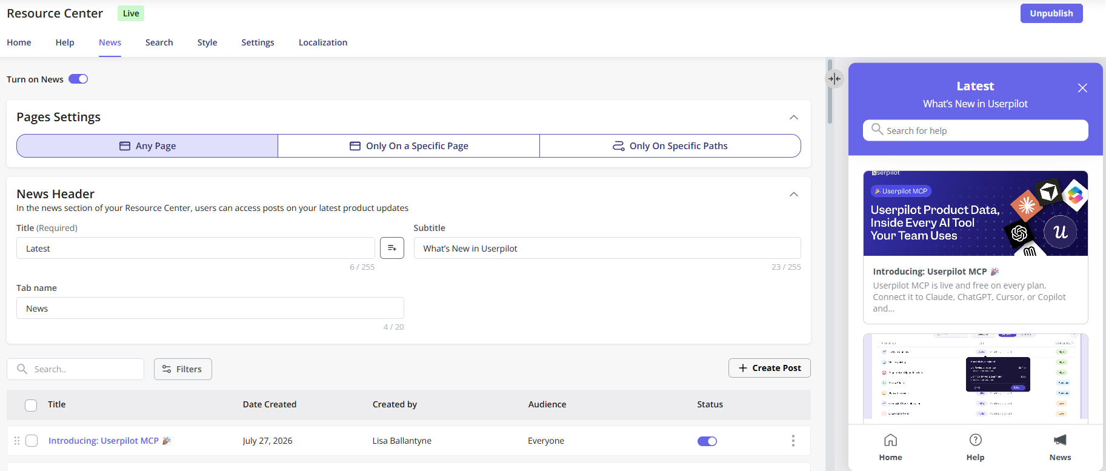Screen dimensions: 1106x471
Task: Click the Subtitle input field
Action: coord(607,248)
